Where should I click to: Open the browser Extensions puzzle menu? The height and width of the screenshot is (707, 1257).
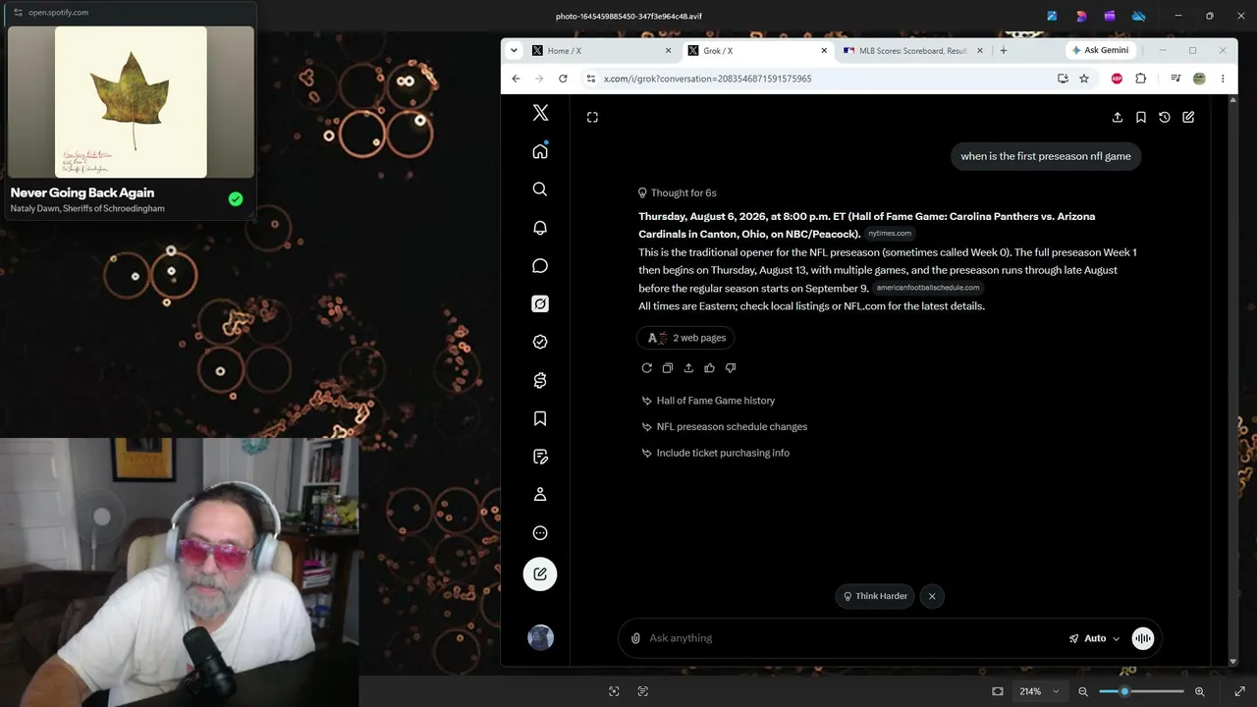[1141, 79]
